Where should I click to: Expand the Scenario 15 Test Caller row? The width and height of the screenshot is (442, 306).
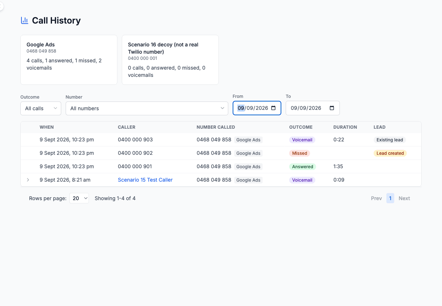coord(28,180)
